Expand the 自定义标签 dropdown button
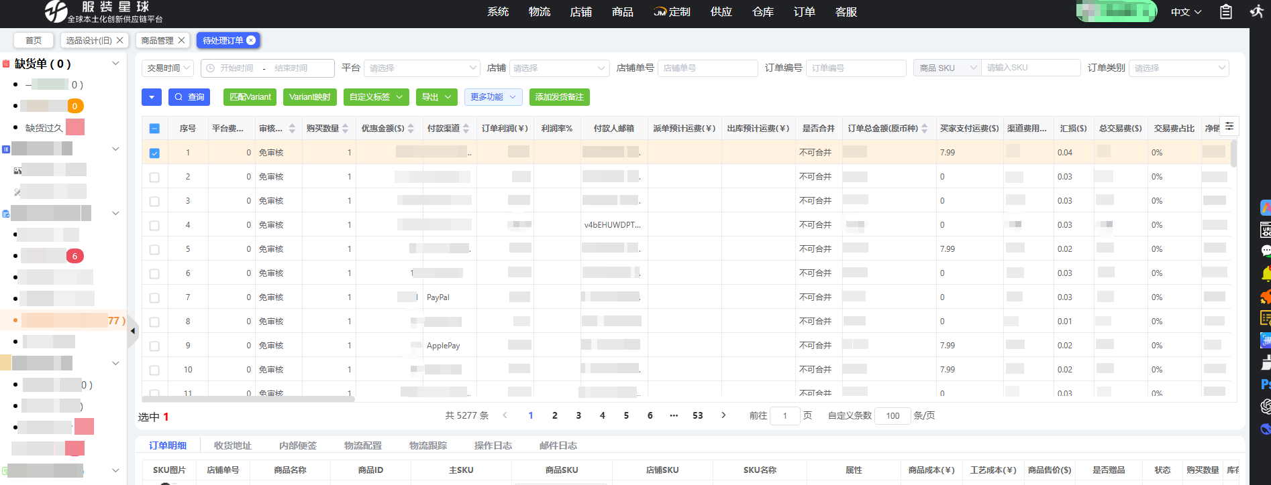This screenshot has width=1271, height=485. coord(376,97)
